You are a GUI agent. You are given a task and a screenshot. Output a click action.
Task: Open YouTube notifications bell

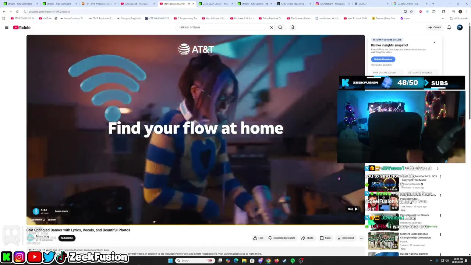(449, 27)
